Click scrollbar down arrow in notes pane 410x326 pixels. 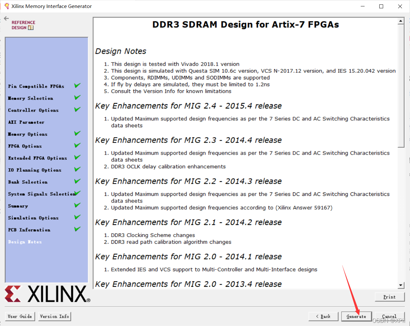point(401,285)
